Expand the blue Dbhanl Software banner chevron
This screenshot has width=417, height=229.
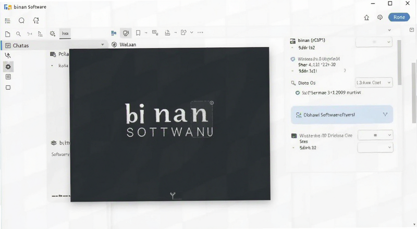(385, 115)
